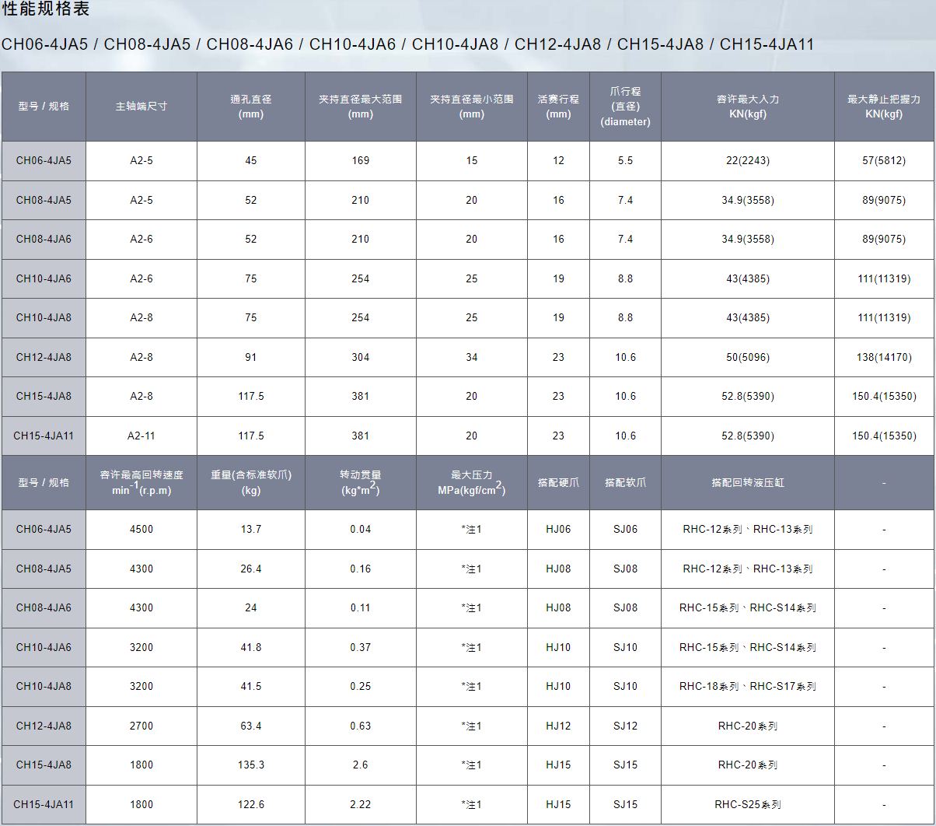Select the 夹持直径最大范围 header
Image resolution: width=936 pixels, height=826 pixels.
tap(361, 107)
